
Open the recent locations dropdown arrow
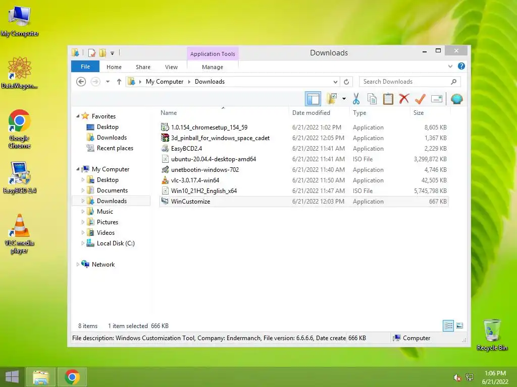point(108,82)
